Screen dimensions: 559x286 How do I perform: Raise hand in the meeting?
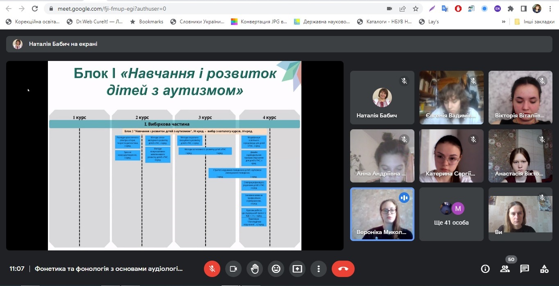click(255, 269)
